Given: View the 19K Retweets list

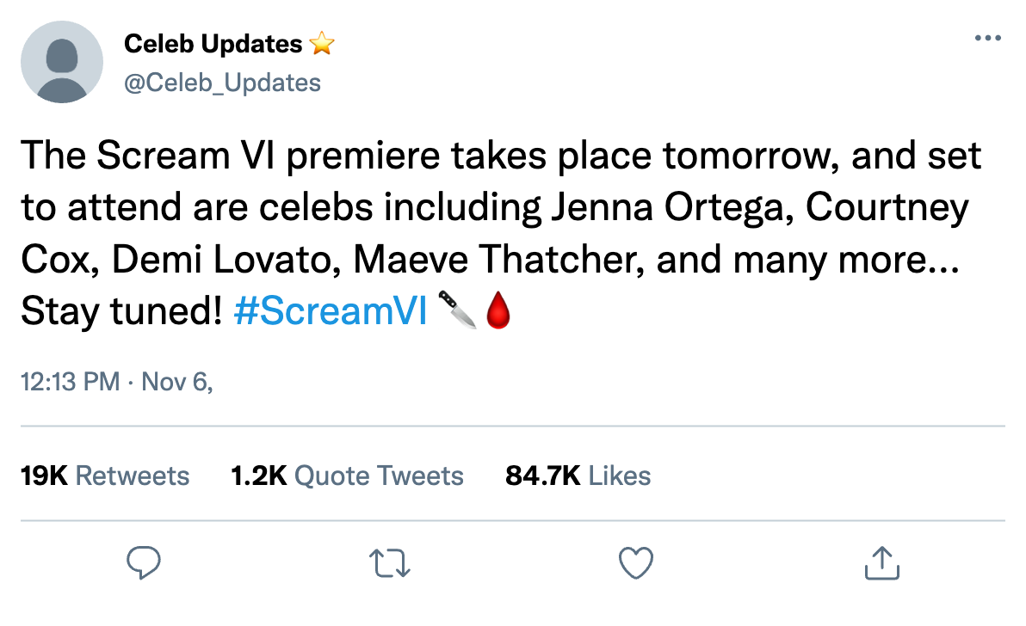Looking at the screenshot, I should (105, 476).
